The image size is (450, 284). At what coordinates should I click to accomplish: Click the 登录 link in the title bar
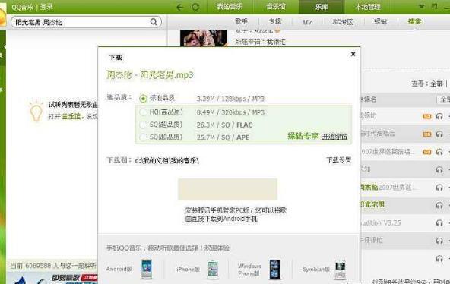point(46,7)
